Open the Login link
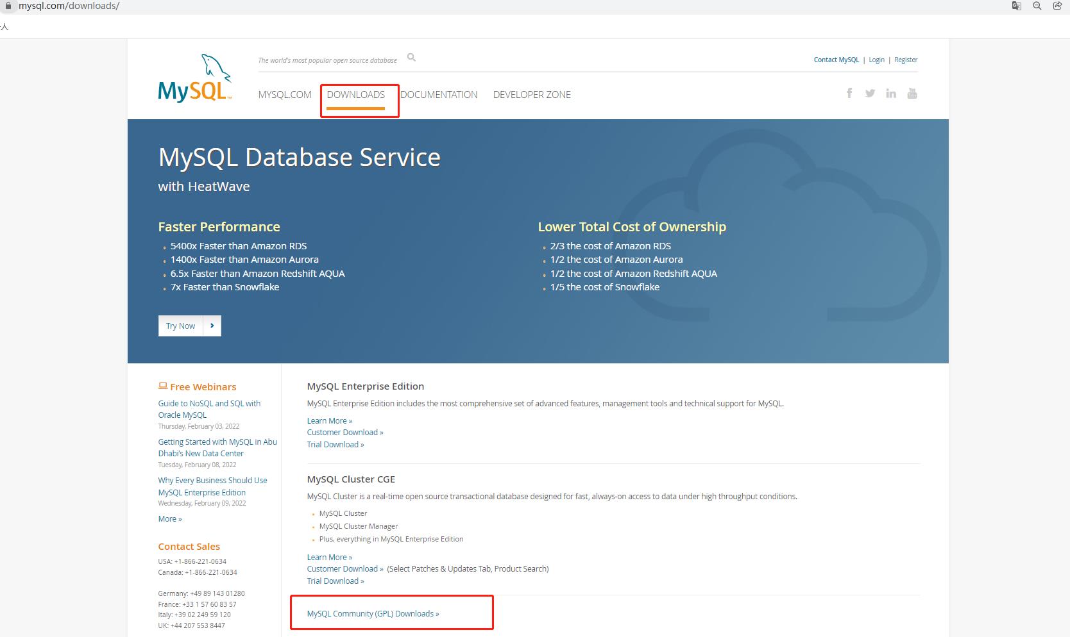Screen dimensions: 1070x637 pos(876,60)
